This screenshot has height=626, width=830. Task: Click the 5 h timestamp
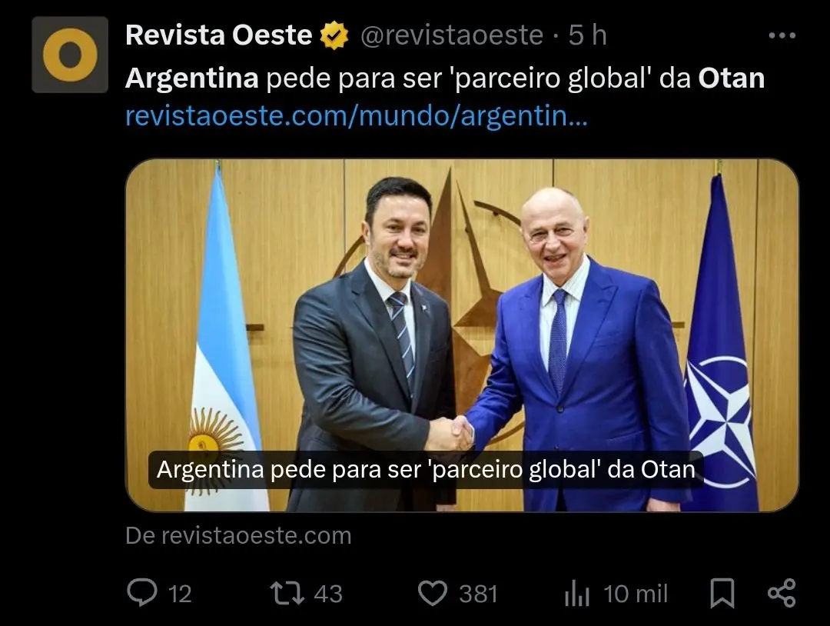click(x=588, y=35)
